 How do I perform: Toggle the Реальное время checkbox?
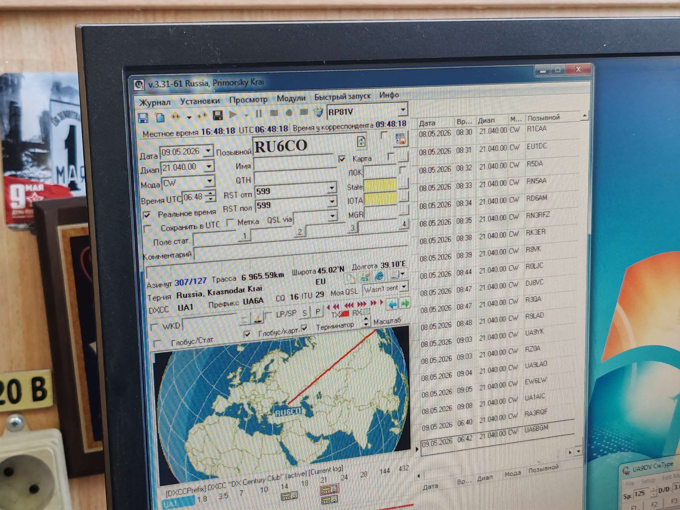[x=146, y=215]
